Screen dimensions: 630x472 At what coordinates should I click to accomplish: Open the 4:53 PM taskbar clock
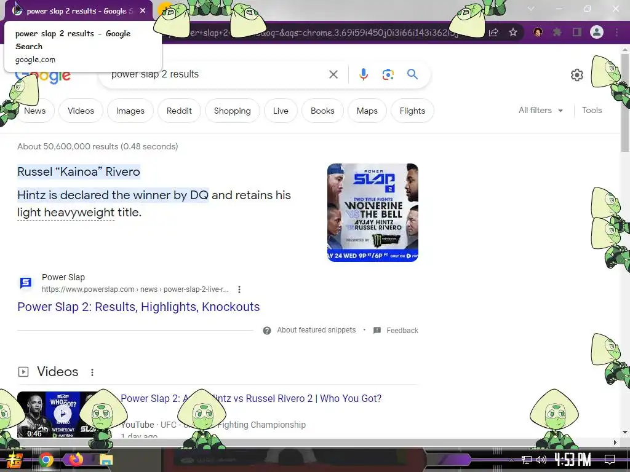(x=573, y=460)
